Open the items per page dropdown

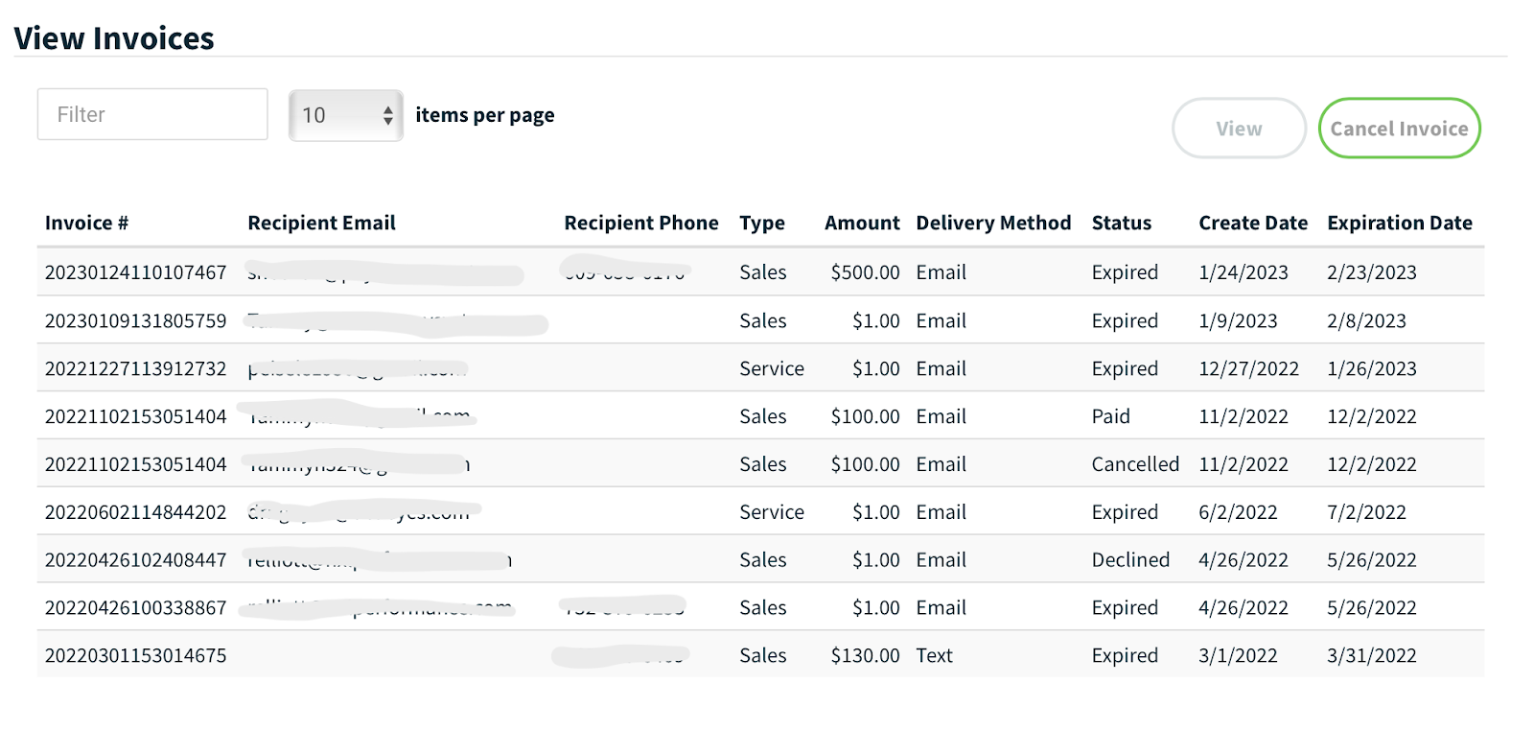pos(346,115)
